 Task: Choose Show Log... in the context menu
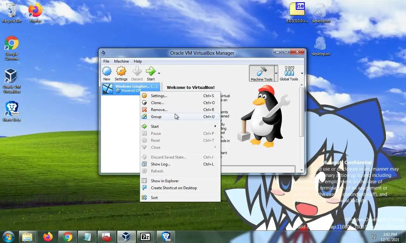pyautogui.click(x=180, y=164)
